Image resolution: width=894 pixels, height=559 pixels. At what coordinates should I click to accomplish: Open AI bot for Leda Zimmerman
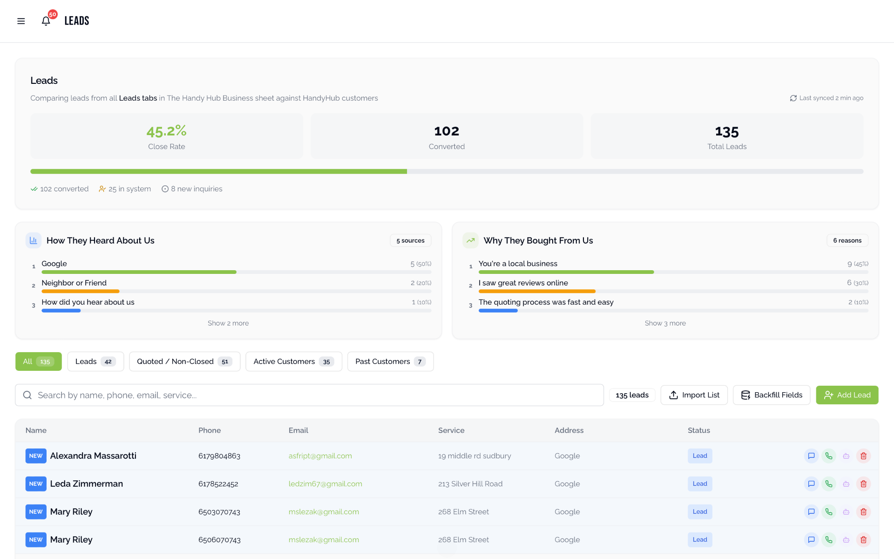pos(846,484)
